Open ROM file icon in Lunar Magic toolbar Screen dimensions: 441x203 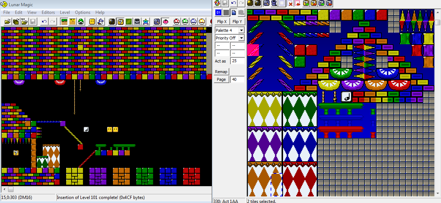tap(7, 22)
